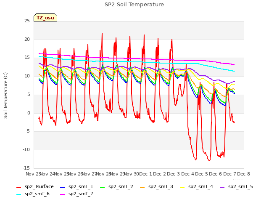Click the TZ_osu annotation label

[45, 18]
